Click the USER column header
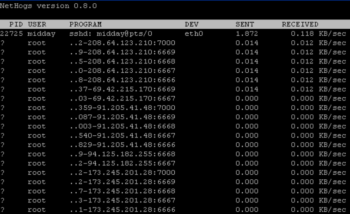 [x=37, y=24]
